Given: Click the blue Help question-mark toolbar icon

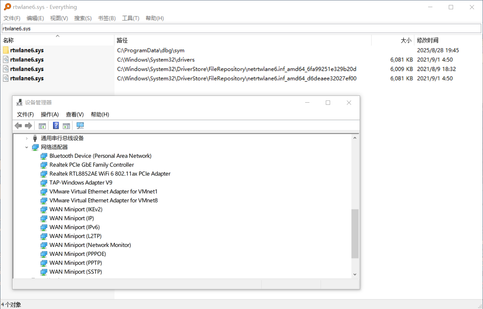Looking at the screenshot, I should (x=56, y=125).
